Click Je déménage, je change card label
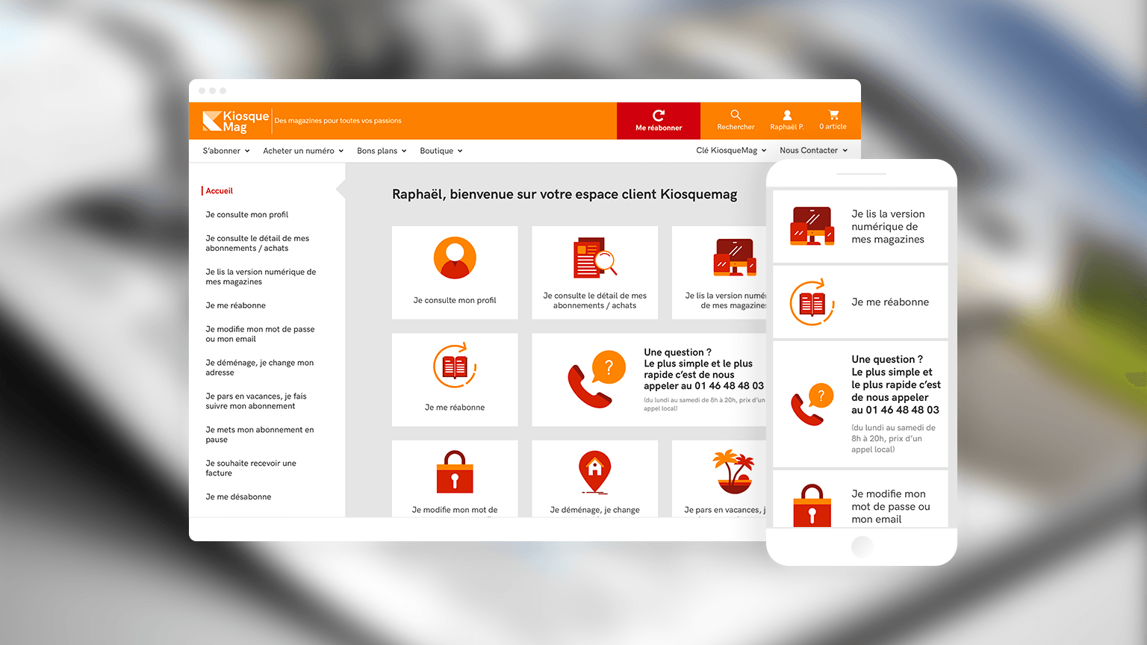1147x645 pixels. pyautogui.click(x=594, y=510)
